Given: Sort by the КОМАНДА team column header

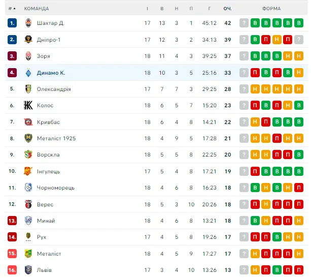Looking at the screenshot, I should 37,9.
